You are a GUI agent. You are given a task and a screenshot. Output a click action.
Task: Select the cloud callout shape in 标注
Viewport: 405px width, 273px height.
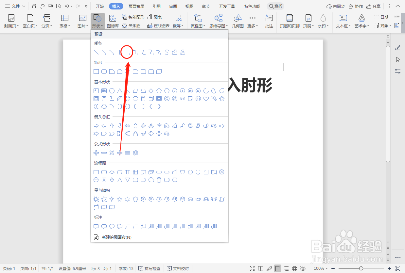120,226
